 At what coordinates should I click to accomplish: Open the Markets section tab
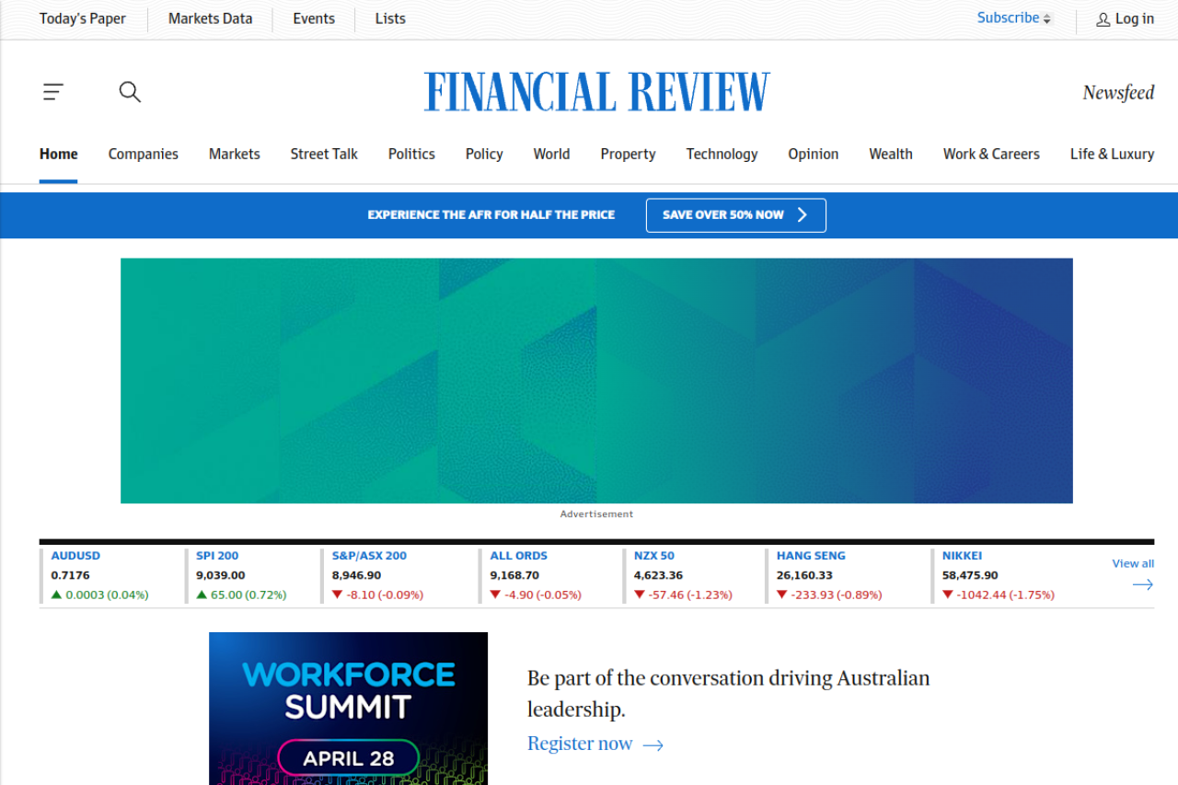[234, 155]
